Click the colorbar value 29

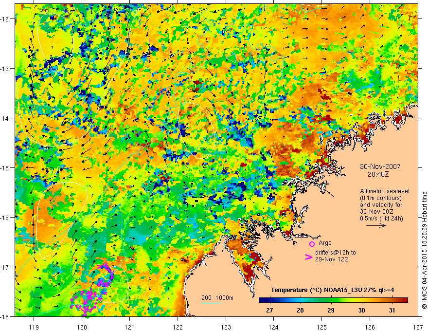[331, 310]
